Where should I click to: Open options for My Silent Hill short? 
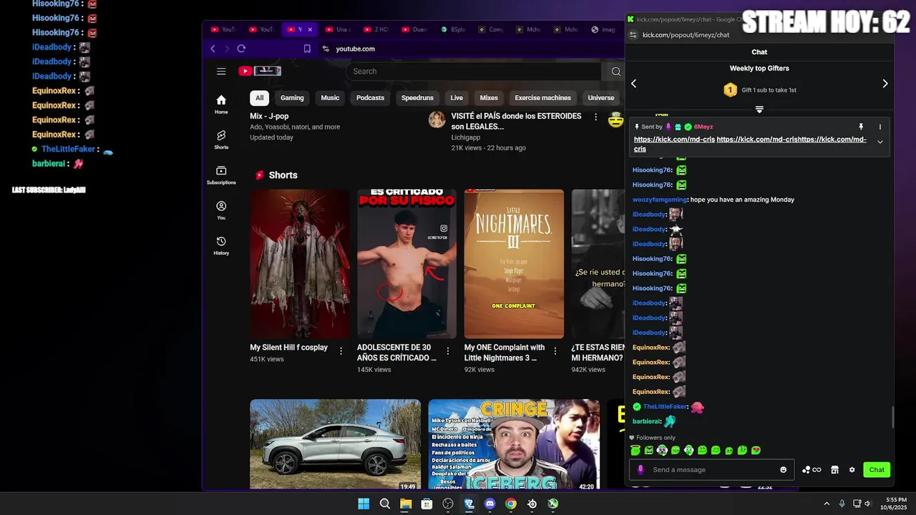[341, 351]
